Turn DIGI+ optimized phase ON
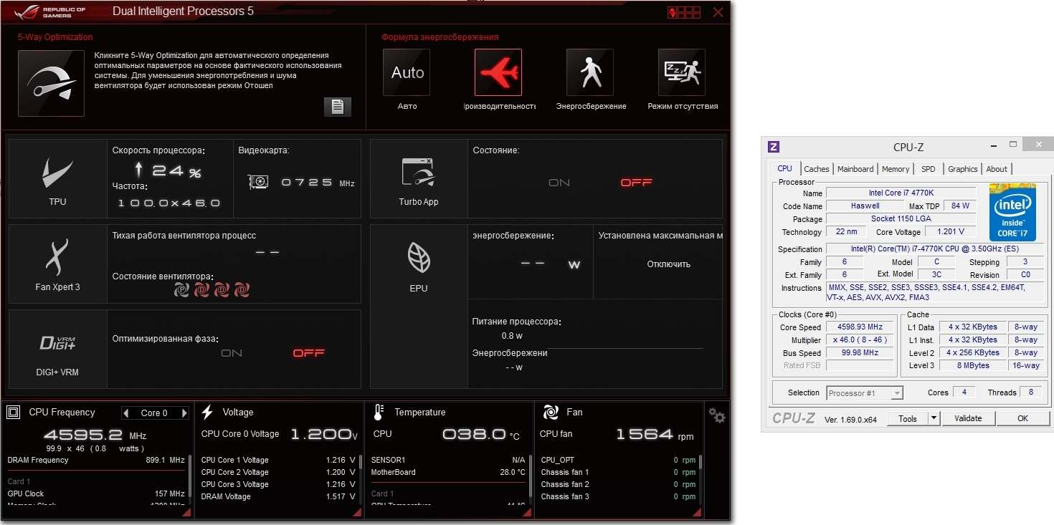The width and height of the screenshot is (1054, 525). pos(232,353)
